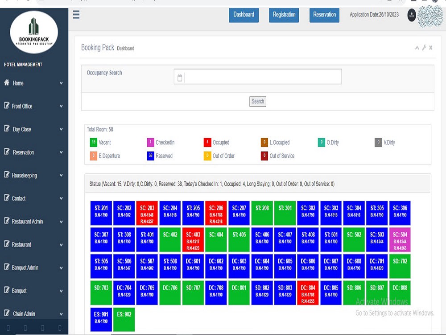Click the Registration button
The height and width of the screenshot is (335, 446).
point(284,15)
